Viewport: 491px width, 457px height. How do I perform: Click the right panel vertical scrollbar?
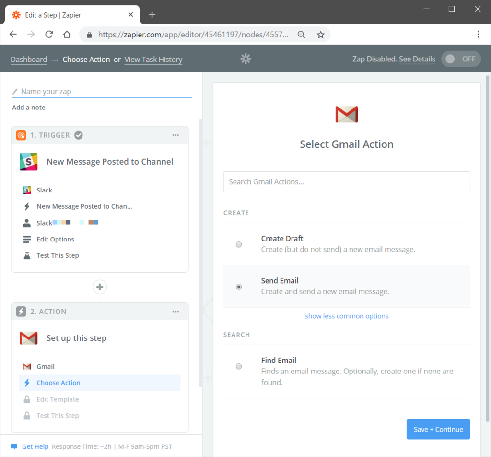[x=488, y=249]
